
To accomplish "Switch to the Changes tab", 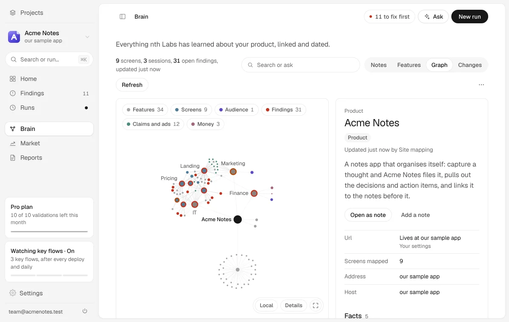I will (470, 65).
